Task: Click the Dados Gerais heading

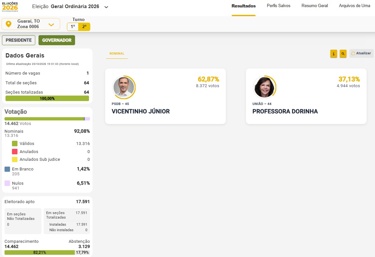Action: [x=25, y=56]
